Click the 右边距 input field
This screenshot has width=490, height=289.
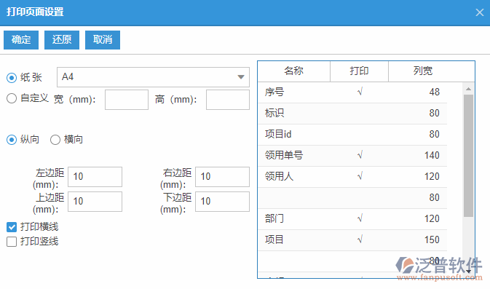click(223, 177)
